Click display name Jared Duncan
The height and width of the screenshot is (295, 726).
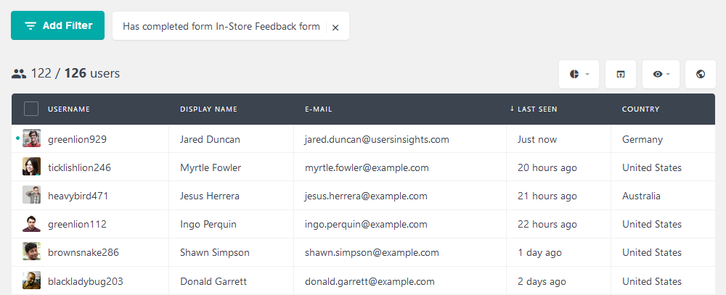(x=211, y=139)
